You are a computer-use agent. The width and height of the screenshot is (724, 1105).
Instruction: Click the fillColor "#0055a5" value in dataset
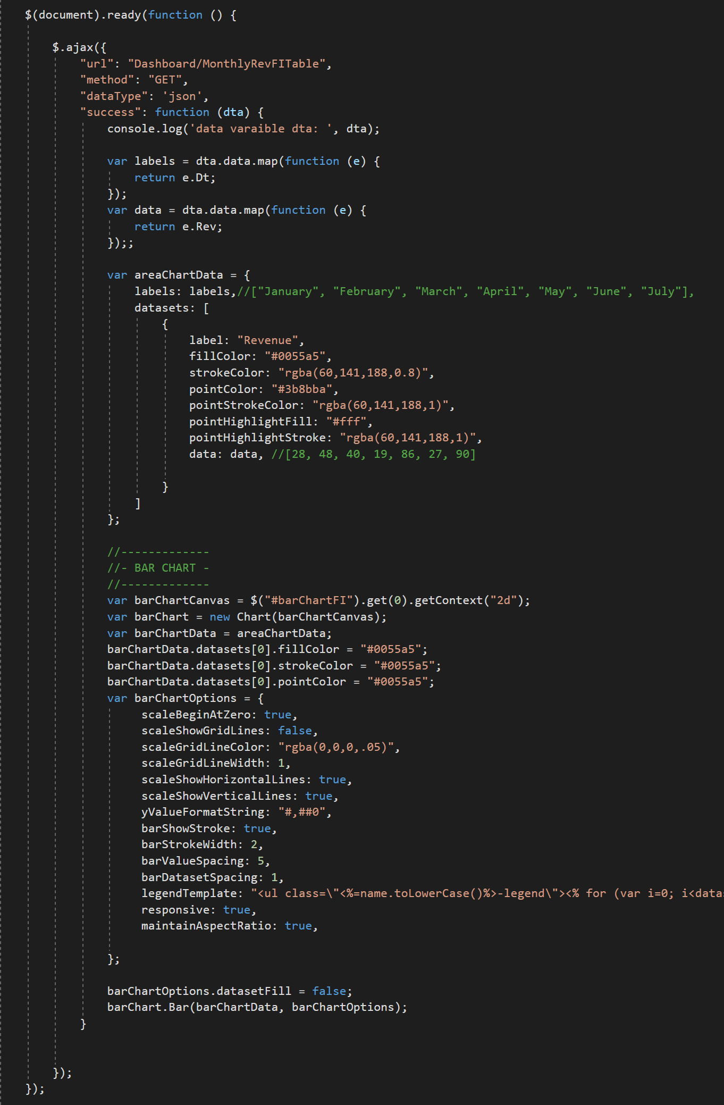pyautogui.click(x=294, y=356)
